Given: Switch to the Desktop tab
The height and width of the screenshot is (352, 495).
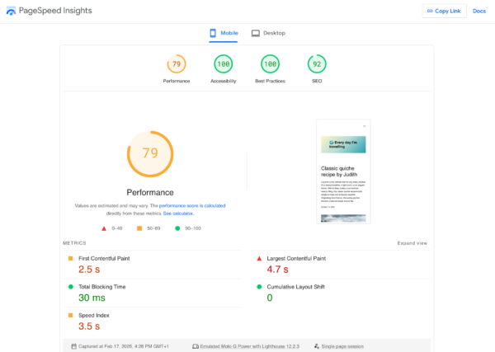Looking at the screenshot, I should point(269,33).
